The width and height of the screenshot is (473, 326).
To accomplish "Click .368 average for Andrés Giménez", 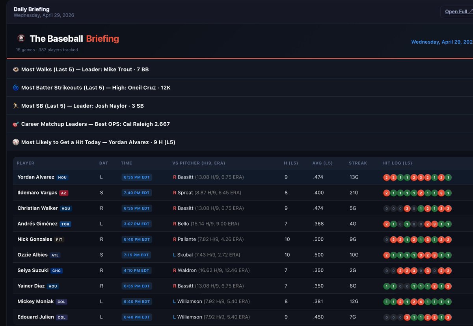I will [318, 224].
